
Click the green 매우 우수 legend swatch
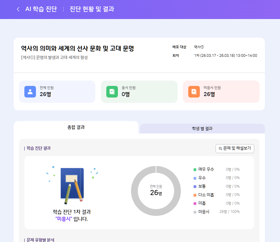click(195, 169)
